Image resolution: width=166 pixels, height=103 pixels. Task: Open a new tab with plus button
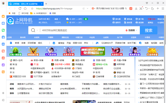46,4
